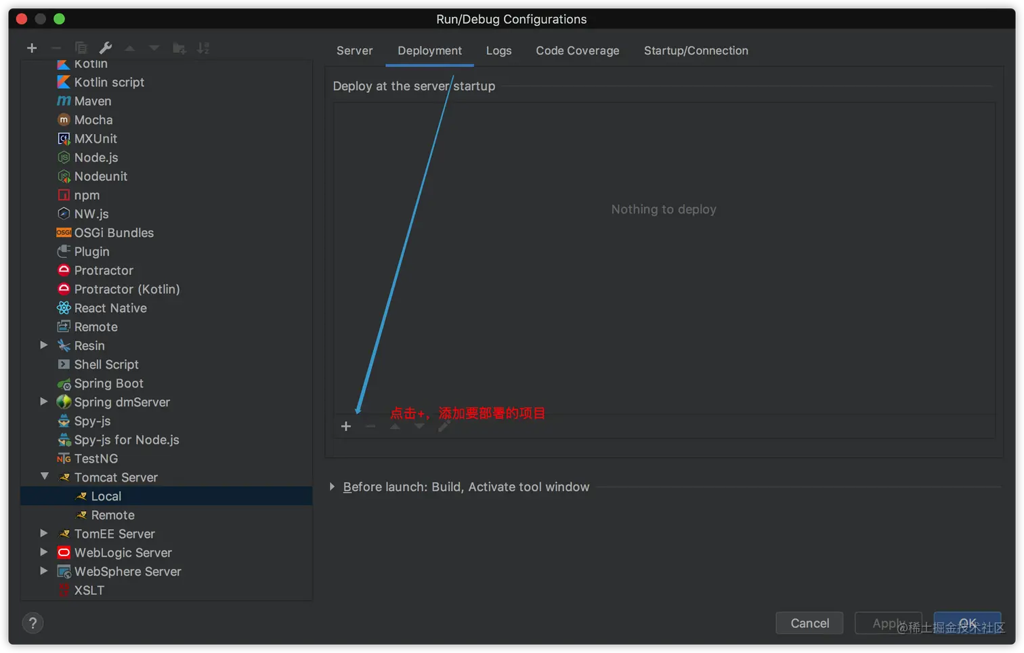This screenshot has width=1024, height=653.
Task: Collapse the Tomcat Server node
Action: 44,477
